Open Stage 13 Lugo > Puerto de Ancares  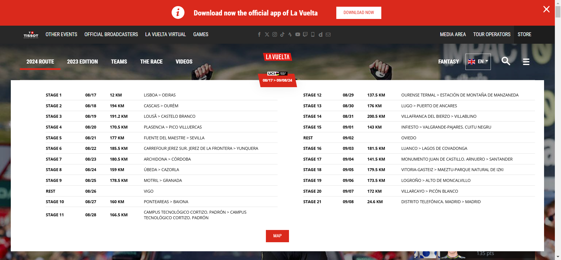tap(419, 106)
